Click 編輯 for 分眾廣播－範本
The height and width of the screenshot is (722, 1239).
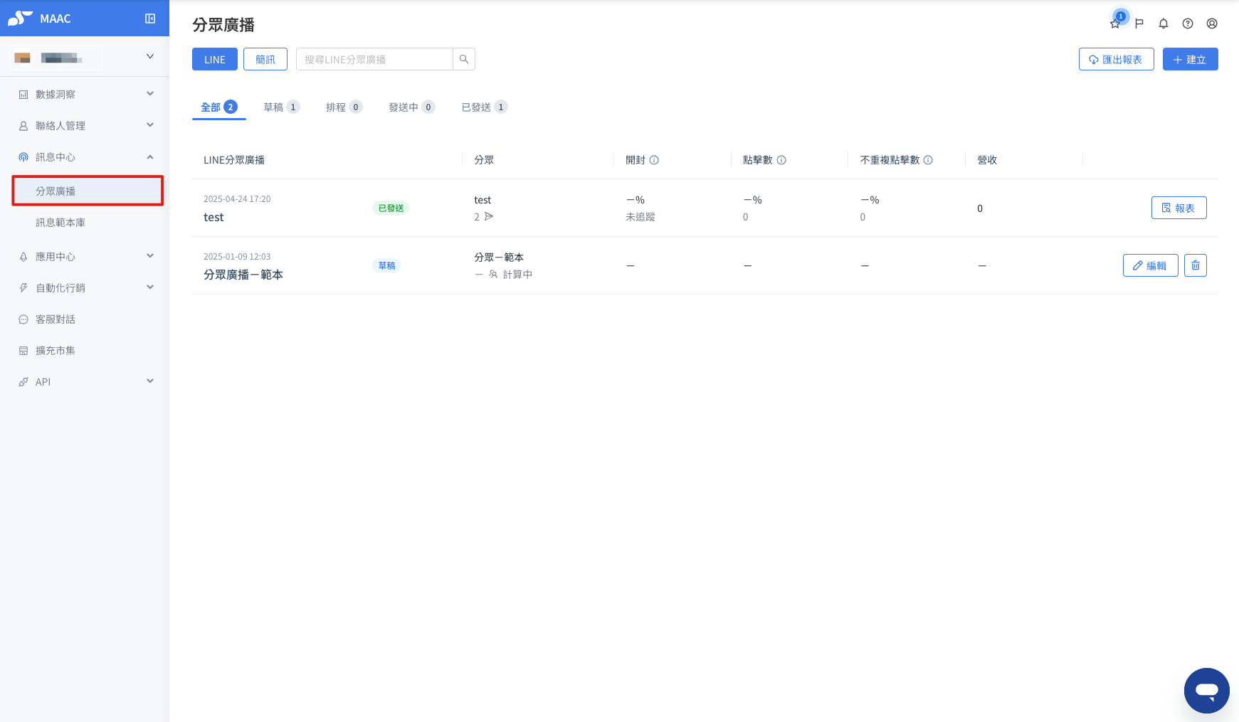1150,265
